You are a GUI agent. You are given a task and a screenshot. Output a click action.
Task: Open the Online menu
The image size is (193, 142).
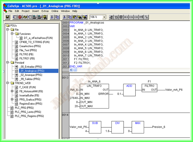pos(55,11)
